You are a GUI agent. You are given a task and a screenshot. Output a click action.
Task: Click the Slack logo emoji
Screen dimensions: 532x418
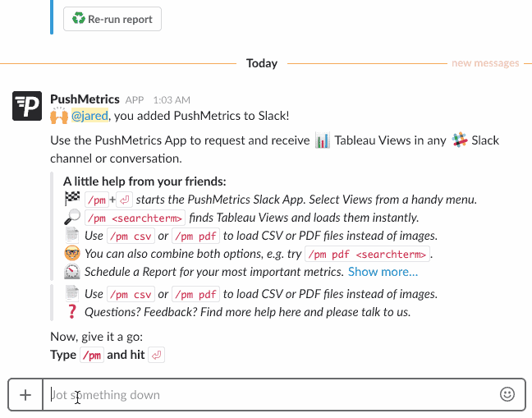point(458,140)
